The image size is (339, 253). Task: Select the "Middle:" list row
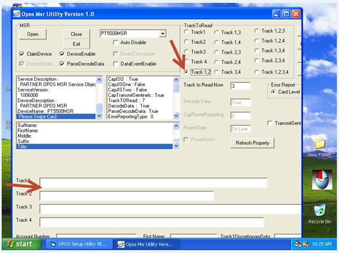point(95,136)
